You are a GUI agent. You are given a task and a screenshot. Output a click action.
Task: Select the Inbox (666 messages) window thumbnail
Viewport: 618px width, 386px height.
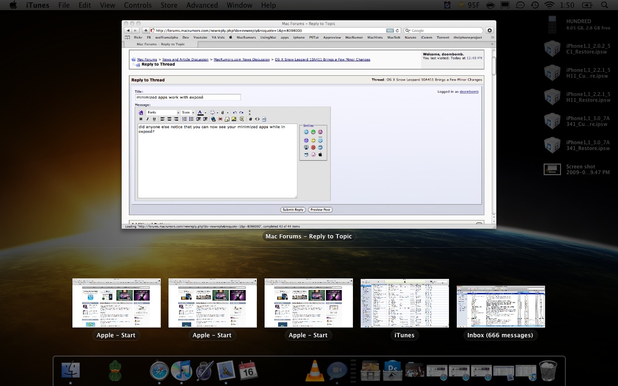point(501,306)
